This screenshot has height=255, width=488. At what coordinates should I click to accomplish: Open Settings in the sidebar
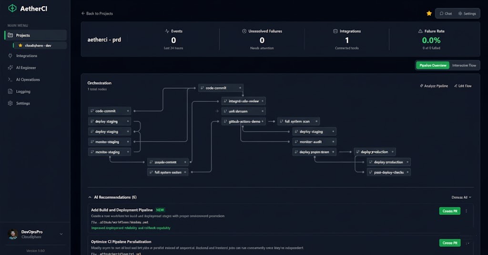(x=23, y=103)
